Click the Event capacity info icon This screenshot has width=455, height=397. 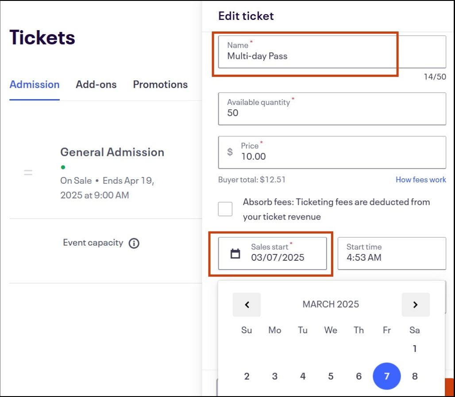pyautogui.click(x=134, y=243)
